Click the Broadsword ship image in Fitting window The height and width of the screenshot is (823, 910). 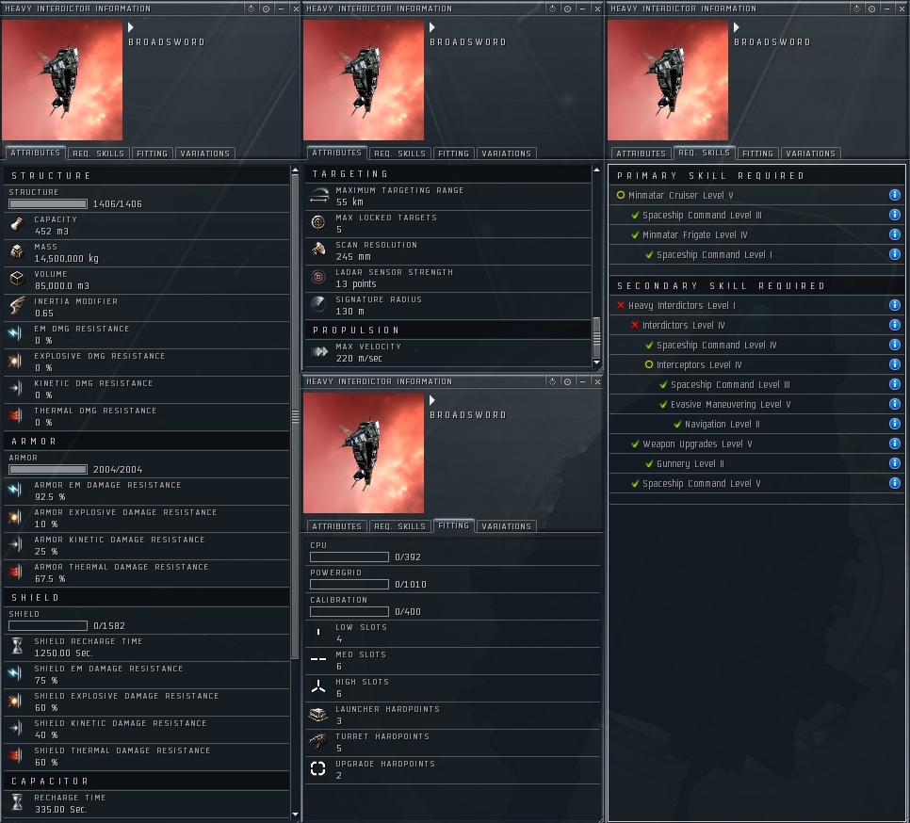364,453
